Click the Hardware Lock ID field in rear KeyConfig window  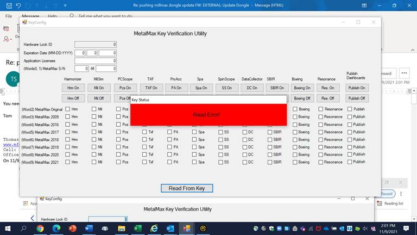108,219
